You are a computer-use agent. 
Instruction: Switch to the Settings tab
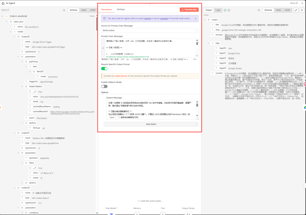point(121,10)
